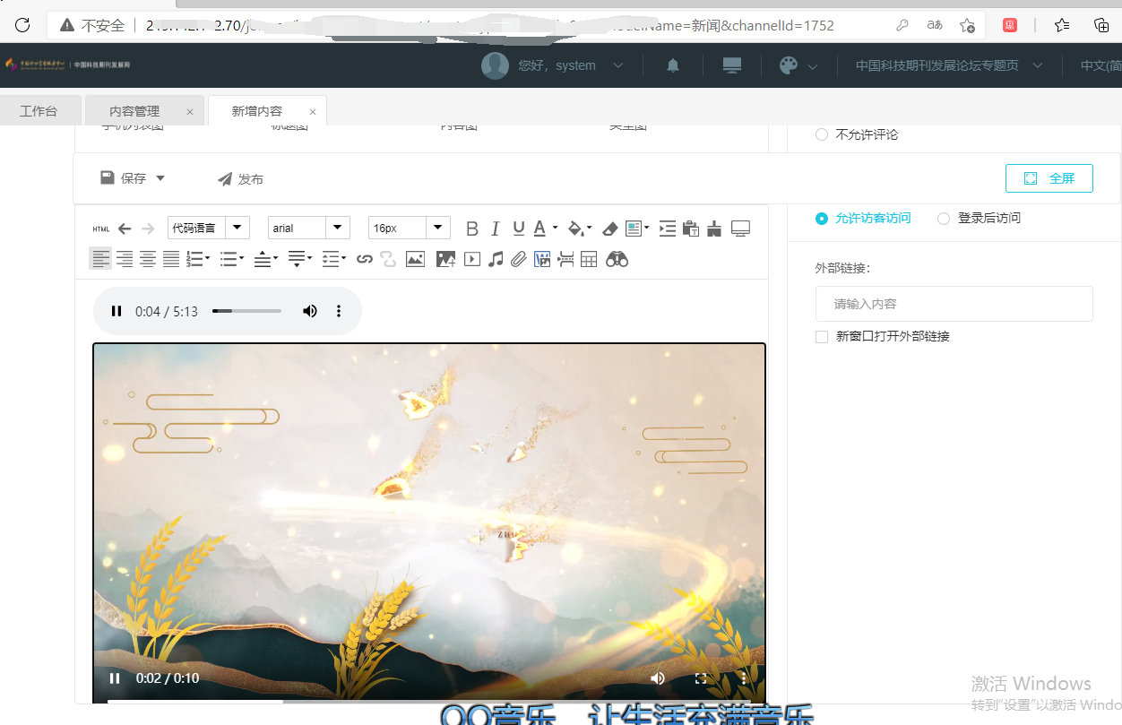This screenshot has height=725, width=1122.
Task: Click the 发布 publish button
Action: (x=240, y=179)
